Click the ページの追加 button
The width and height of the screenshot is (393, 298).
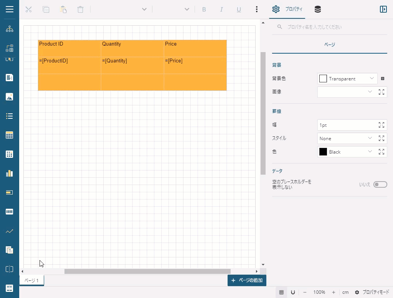click(247, 280)
